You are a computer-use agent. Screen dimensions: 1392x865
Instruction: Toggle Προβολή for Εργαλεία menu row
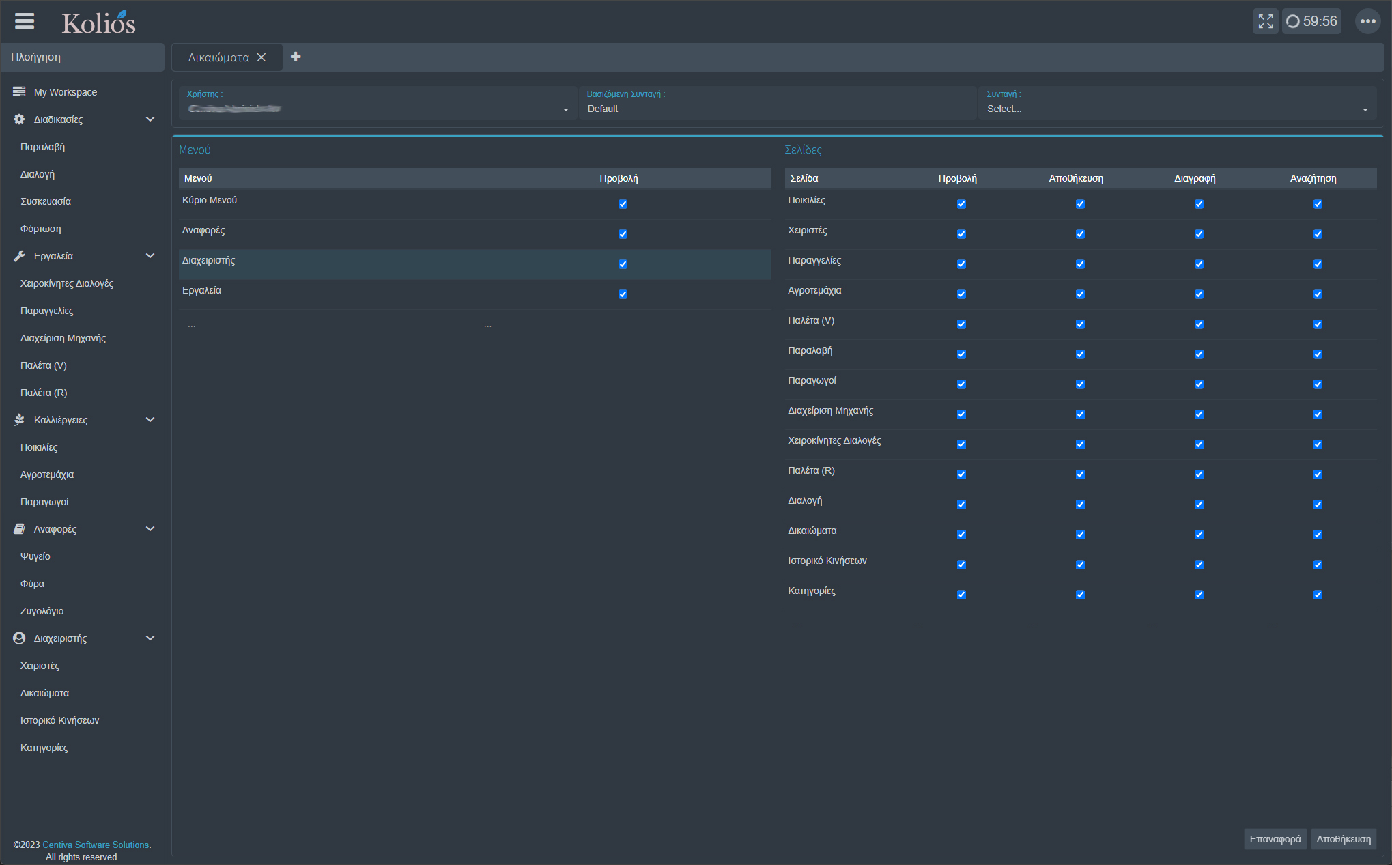click(x=623, y=294)
